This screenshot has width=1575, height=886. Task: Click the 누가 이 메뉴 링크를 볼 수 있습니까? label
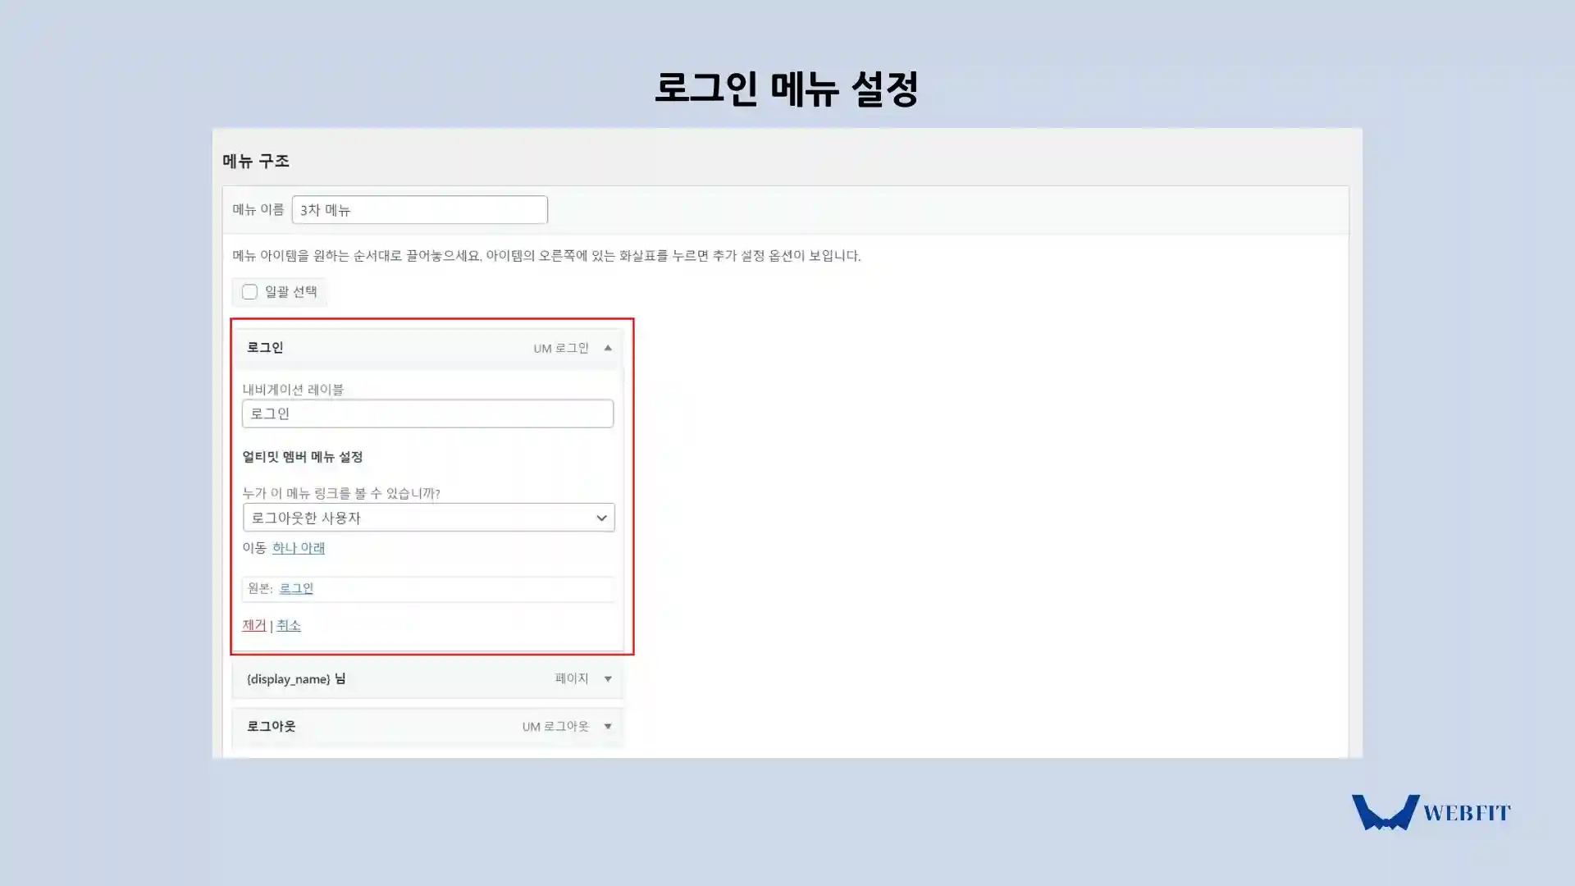pyautogui.click(x=341, y=493)
